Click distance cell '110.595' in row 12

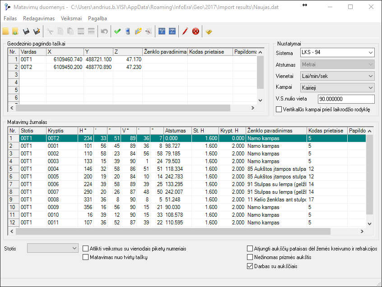coord(177,223)
